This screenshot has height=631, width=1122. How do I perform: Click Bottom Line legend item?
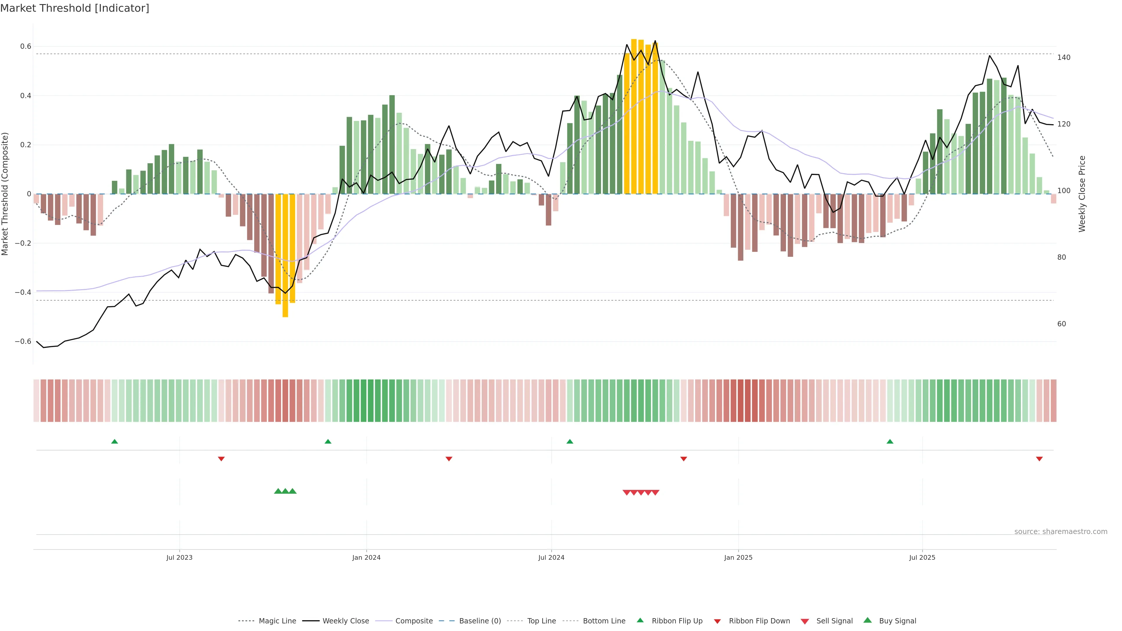point(604,621)
